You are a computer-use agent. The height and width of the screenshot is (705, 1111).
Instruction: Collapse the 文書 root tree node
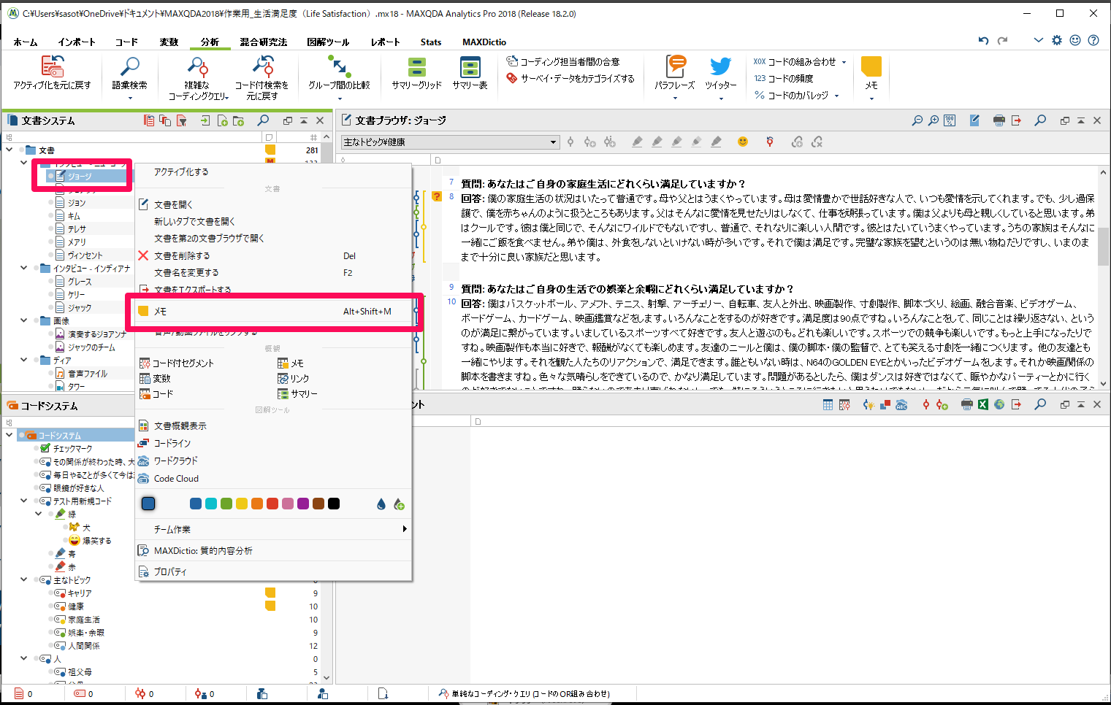click(9, 150)
